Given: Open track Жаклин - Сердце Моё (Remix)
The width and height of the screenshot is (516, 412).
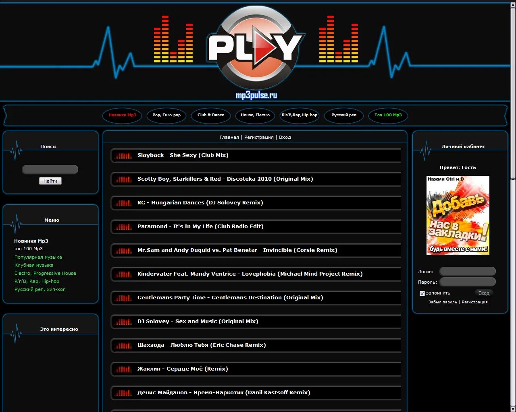Looking at the screenshot, I should pyautogui.click(x=183, y=369).
